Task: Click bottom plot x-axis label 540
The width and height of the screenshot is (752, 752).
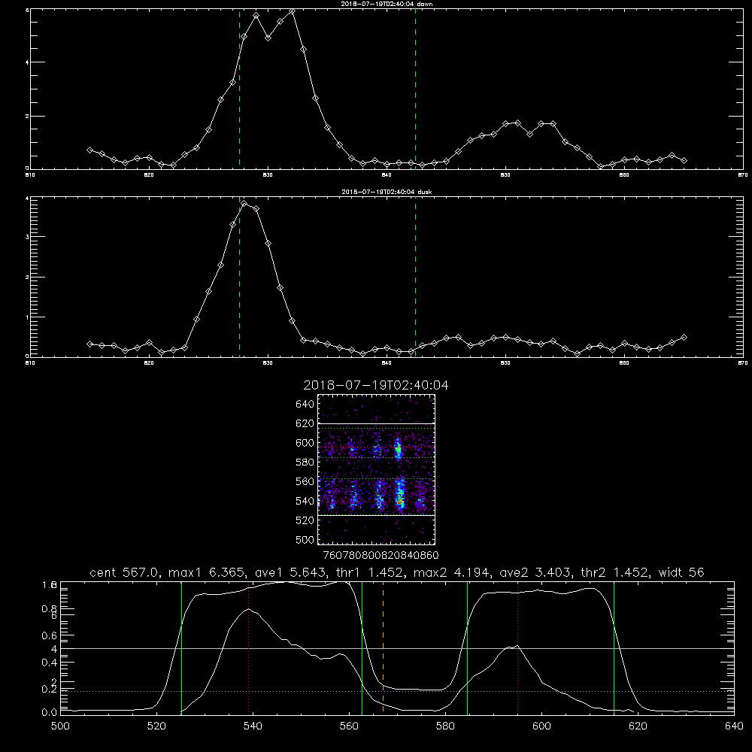Action: [253, 726]
